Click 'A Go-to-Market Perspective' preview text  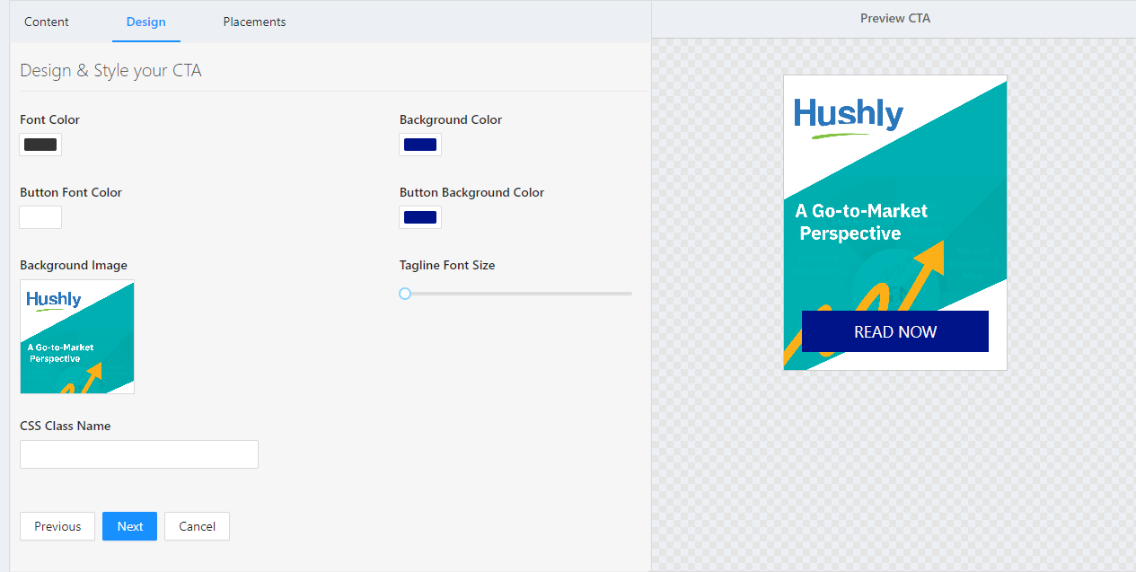[x=861, y=222]
